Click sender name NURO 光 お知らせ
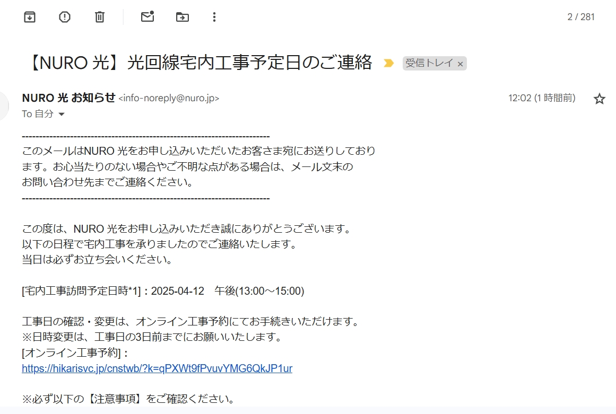The height and width of the screenshot is (414, 616). [x=68, y=98]
